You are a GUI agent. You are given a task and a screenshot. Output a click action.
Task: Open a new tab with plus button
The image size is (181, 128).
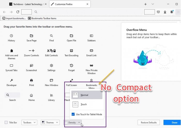(145, 4)
